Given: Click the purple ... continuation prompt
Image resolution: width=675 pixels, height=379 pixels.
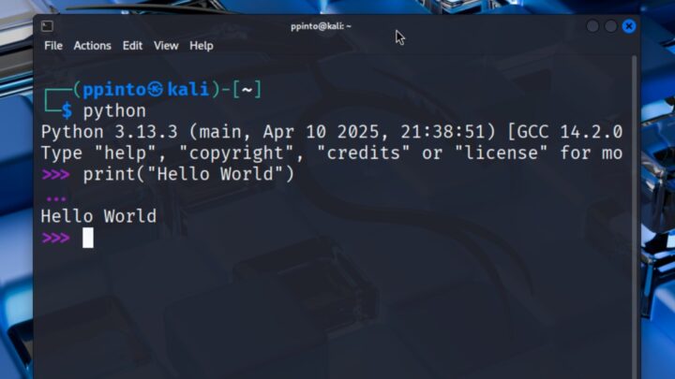Looking at the screenshot, I should pos(56,199).
